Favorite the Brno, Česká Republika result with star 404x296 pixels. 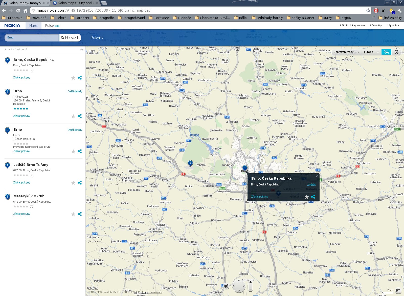[x=73, y=78]
